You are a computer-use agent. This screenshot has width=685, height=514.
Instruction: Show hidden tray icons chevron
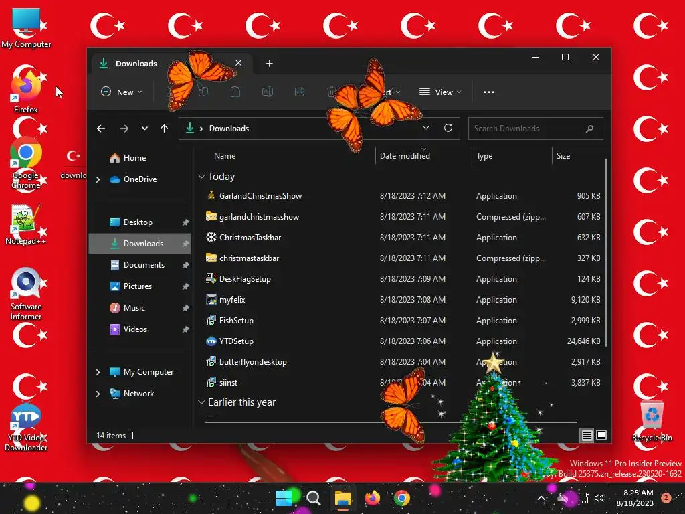pos(541,498)
